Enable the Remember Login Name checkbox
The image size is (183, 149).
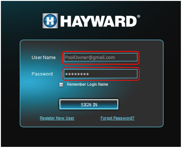[61, 85]
